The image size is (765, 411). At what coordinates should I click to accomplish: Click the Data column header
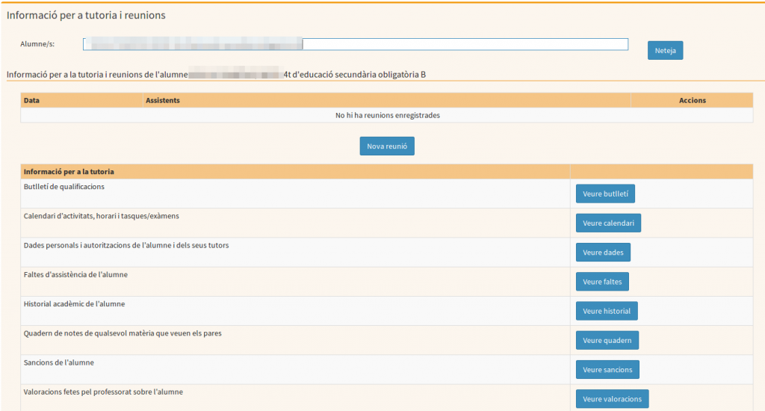click(x=32, y=100)
